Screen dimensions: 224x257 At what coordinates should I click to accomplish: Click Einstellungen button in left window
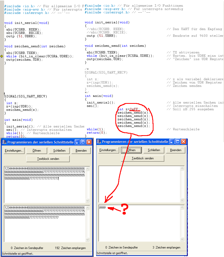pos(14,151)
